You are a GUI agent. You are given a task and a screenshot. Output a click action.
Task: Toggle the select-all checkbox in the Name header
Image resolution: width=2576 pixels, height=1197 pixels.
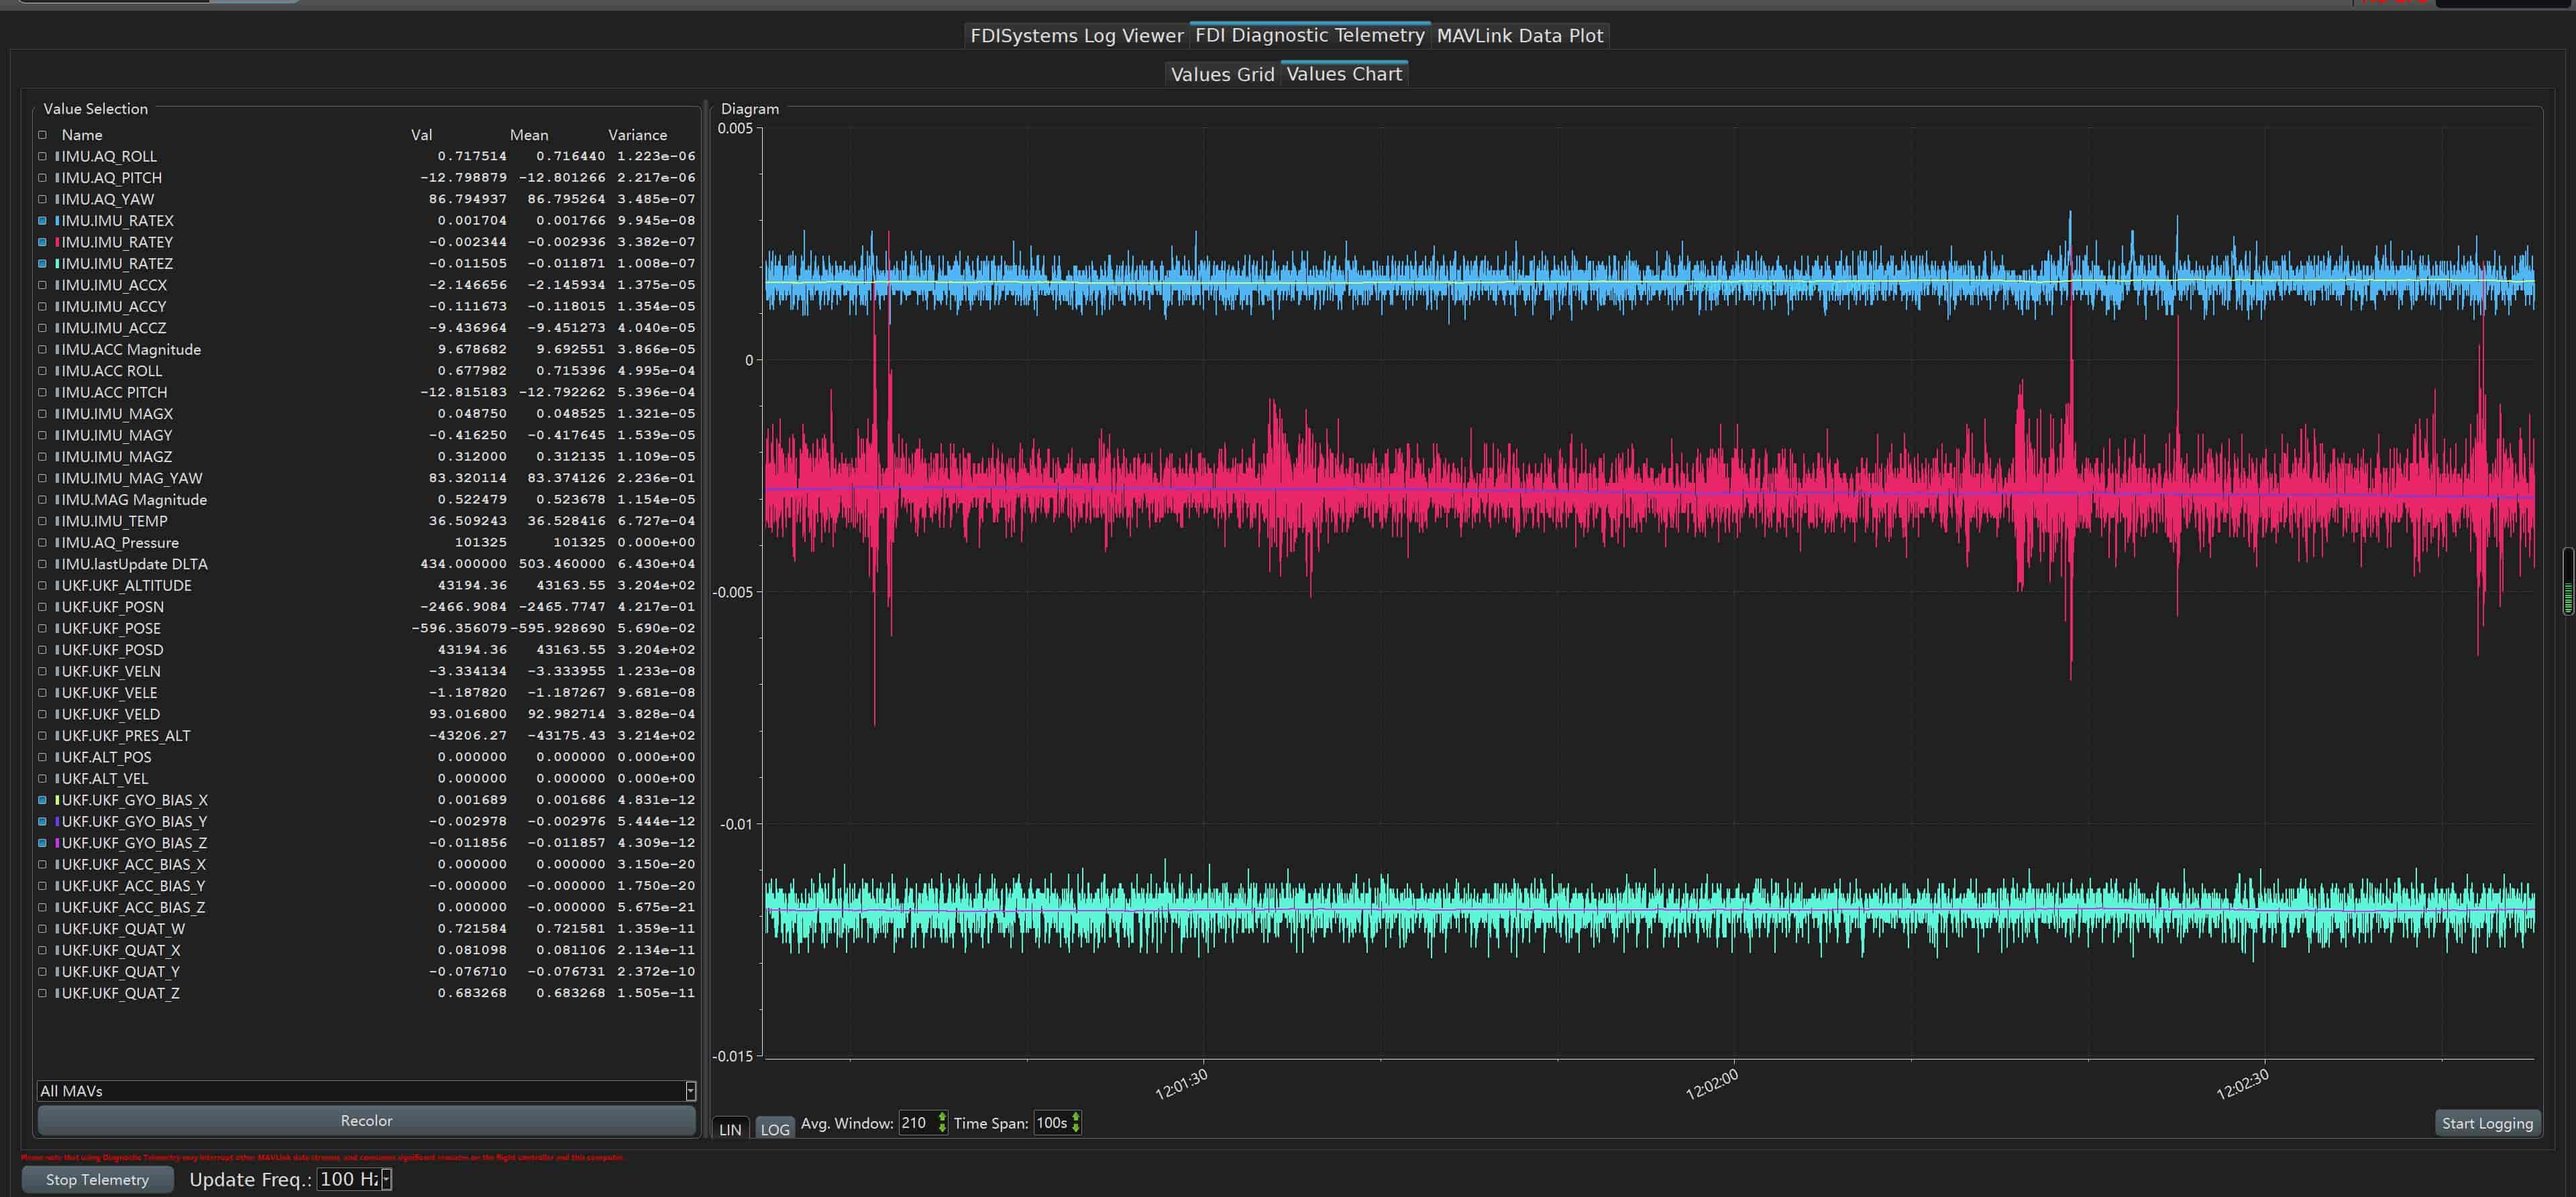coord(42,135)
